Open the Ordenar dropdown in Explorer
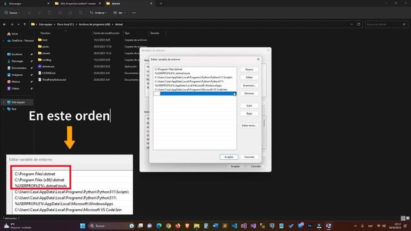The width and height of the screenshot is (411, 231). pos(98,13)
